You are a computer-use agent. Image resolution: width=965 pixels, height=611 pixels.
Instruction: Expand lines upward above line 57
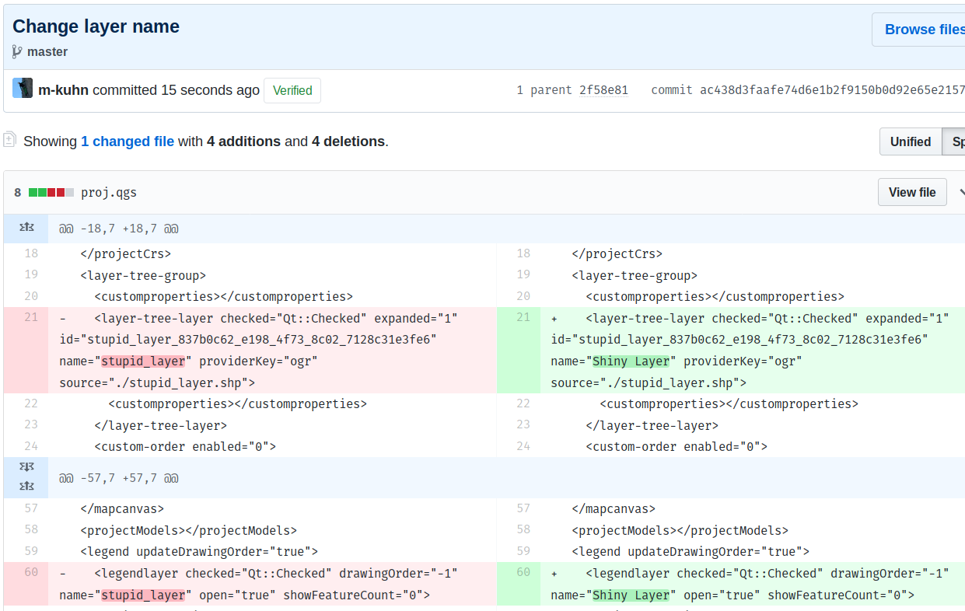tap(26, 486)
